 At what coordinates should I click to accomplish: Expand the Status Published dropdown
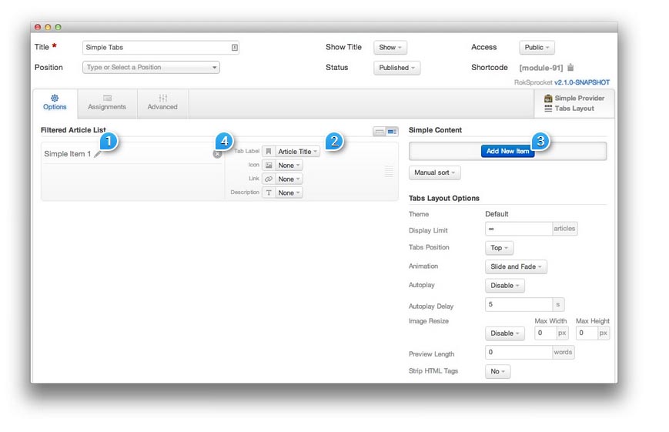coord(396,68)
